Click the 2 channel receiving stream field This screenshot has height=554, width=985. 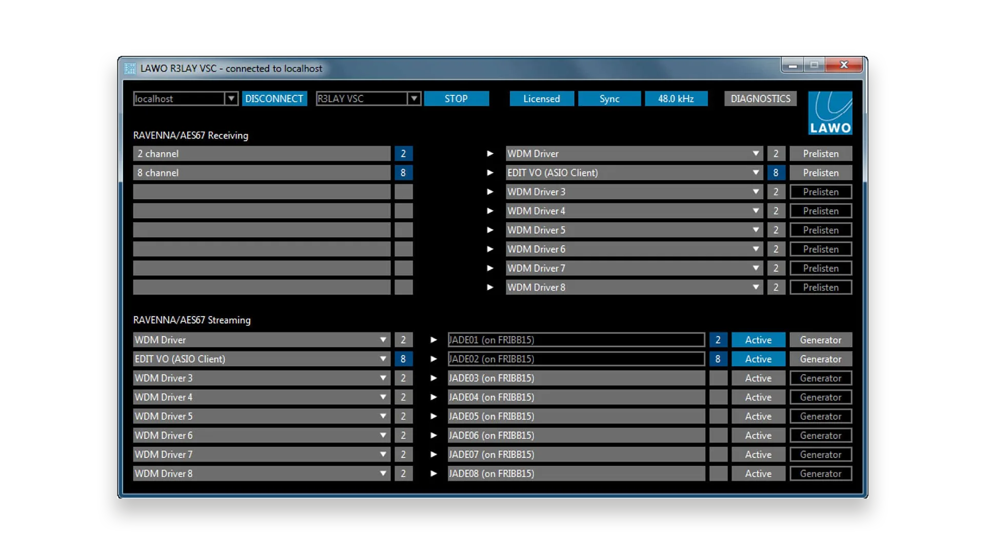262,153
